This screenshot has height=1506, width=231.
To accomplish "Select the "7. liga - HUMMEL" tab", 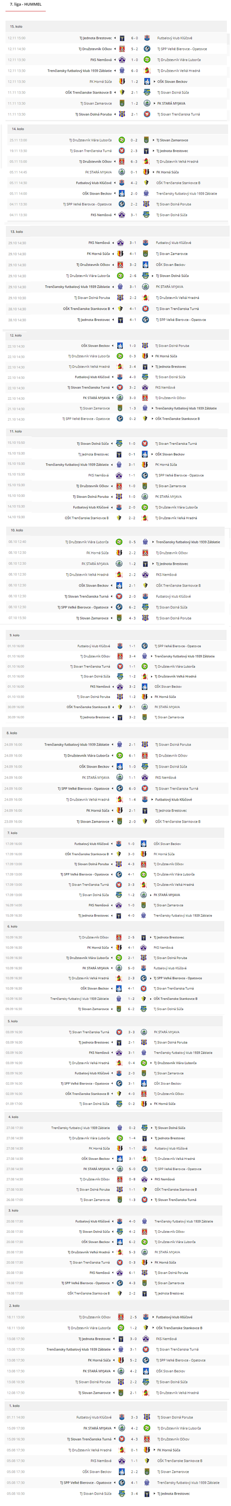I will (x=26, y=4).
